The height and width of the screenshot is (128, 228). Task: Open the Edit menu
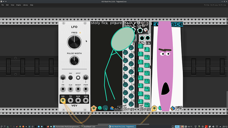coord(7,5)
